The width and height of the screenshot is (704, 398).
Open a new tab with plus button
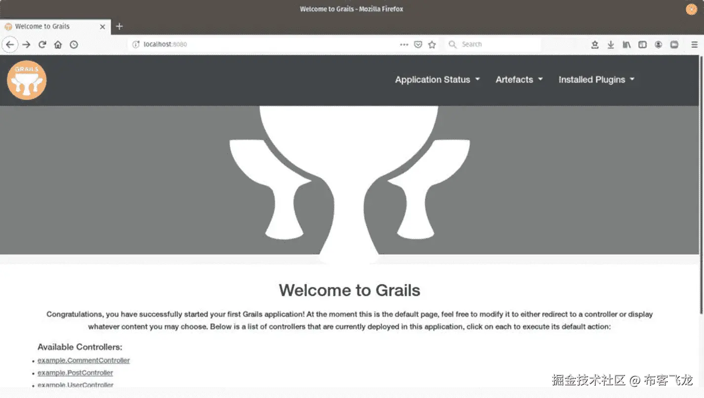pos(119,26)
